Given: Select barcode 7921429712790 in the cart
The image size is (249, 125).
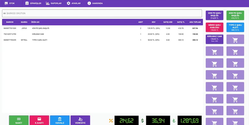Looking at the screenshot, I should 10,34.
